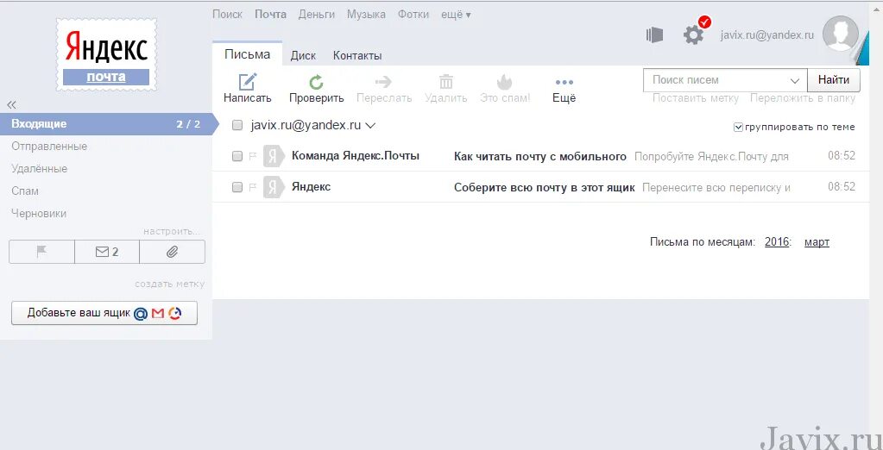Check the Команда Яндекс.Почты message checkbox

pyautogui.click(x=237, y=156)
